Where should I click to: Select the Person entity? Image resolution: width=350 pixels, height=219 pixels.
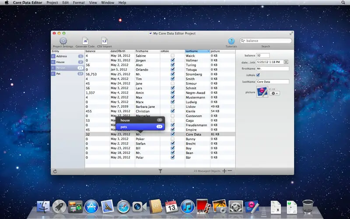[67, 68]
